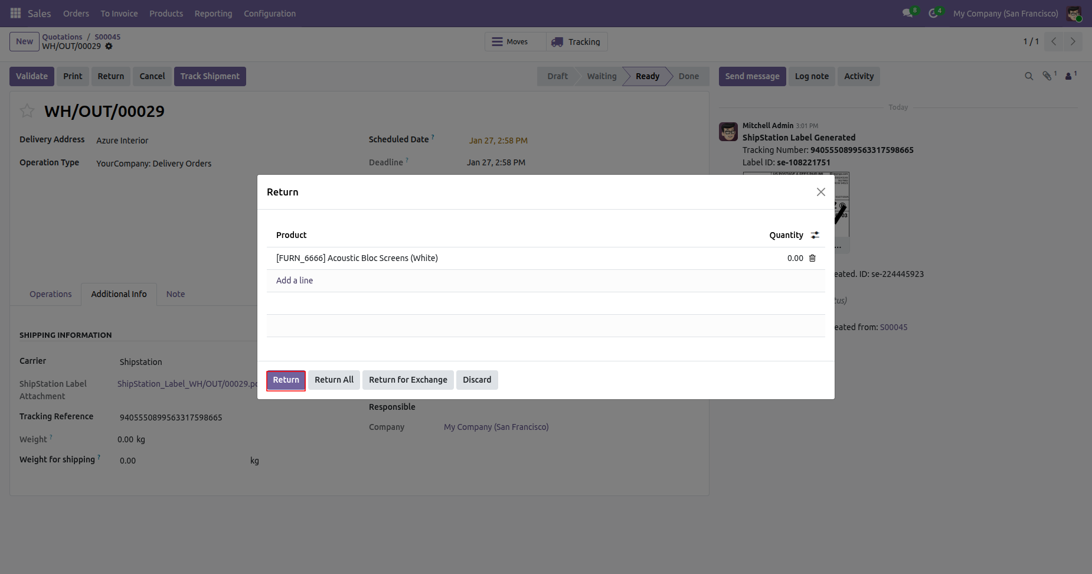The width and height of the screenshot is (1092, 574).
Task: Create a New record
Action: (24, 41)
